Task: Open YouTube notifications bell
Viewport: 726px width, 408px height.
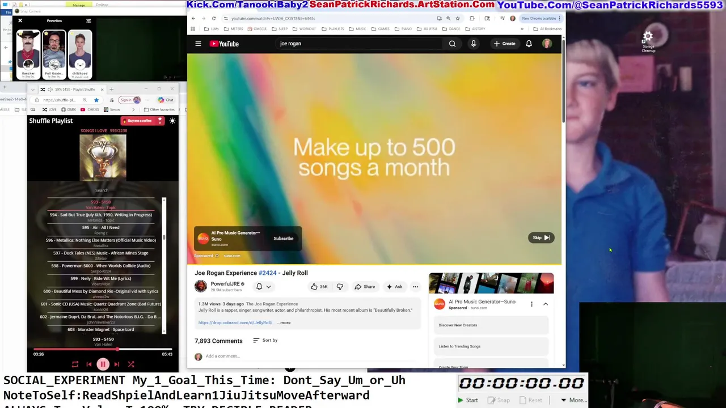Action: [529, 44]
